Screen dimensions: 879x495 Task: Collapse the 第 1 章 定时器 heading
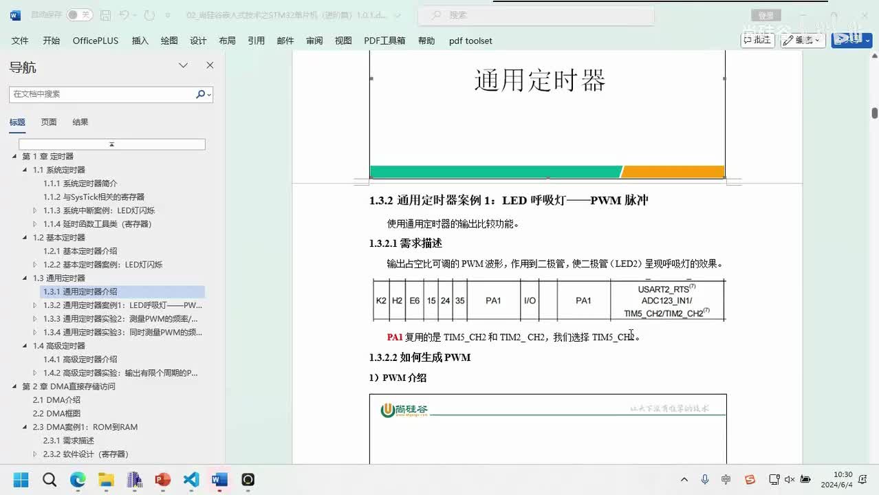14,157
